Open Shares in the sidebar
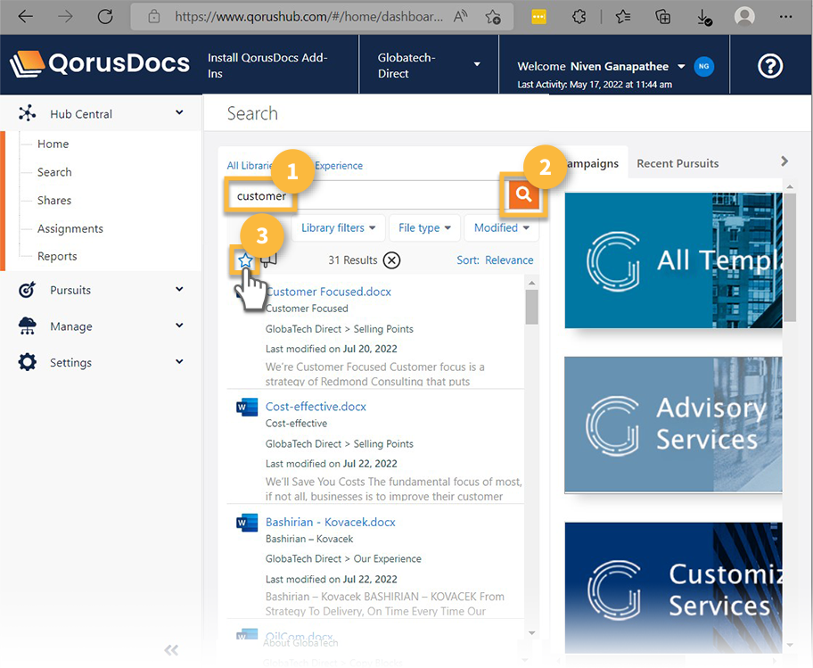Screen dimensions: 813x668 tap(54, 200)
